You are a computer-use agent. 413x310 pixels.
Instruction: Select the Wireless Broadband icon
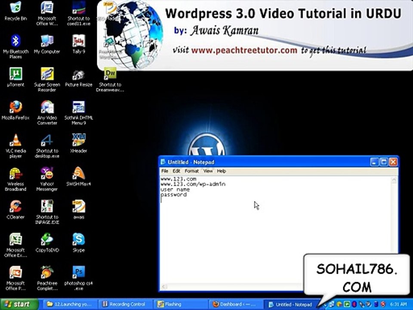tap(15, 179)
